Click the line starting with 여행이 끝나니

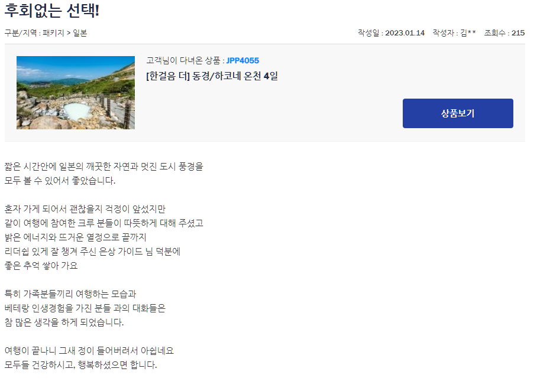coord(89,351)
